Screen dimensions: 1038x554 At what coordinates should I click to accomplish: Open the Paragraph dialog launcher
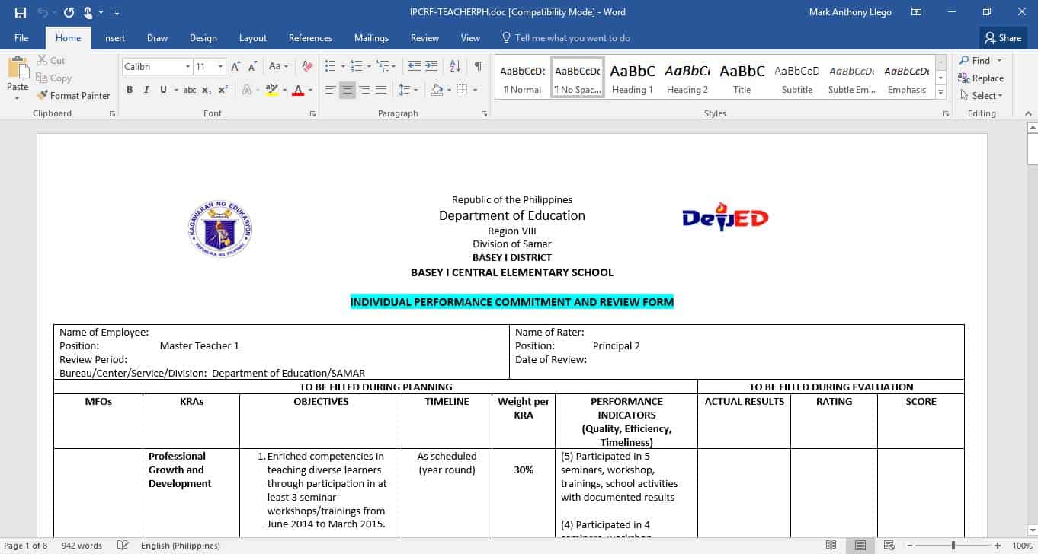[484, 113]
